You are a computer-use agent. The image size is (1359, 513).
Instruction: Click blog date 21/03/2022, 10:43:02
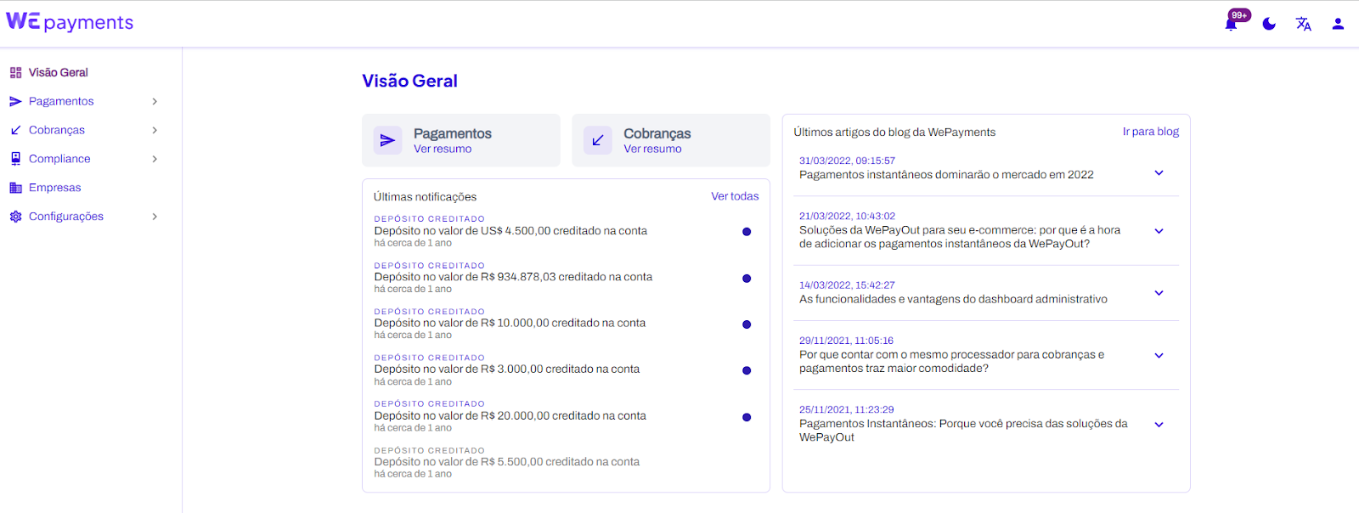(847, 217)
